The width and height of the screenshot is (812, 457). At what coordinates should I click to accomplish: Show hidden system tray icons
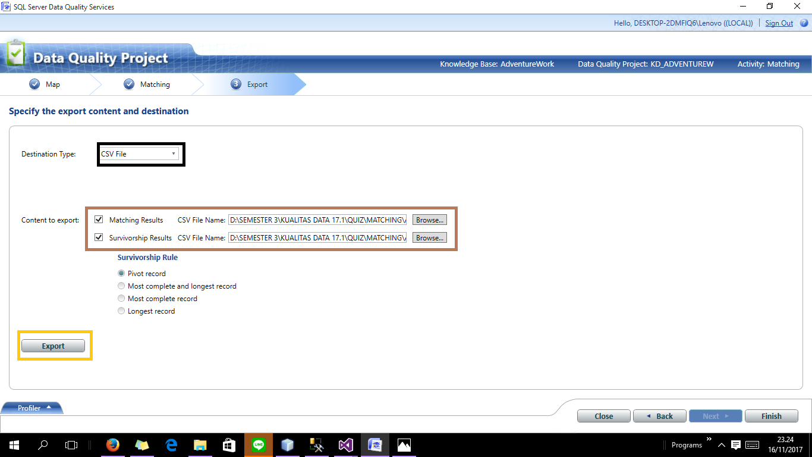click(722, 445)
